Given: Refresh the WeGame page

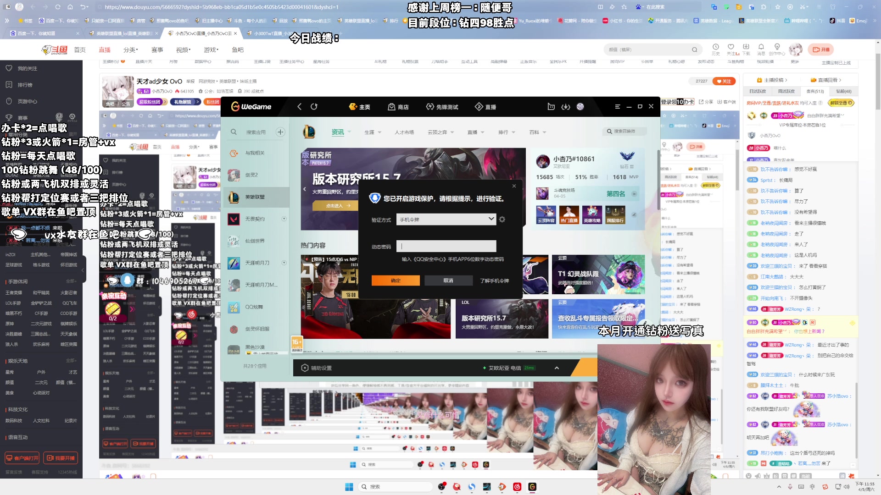Looking at the screenshot, I should coord(314,106).
